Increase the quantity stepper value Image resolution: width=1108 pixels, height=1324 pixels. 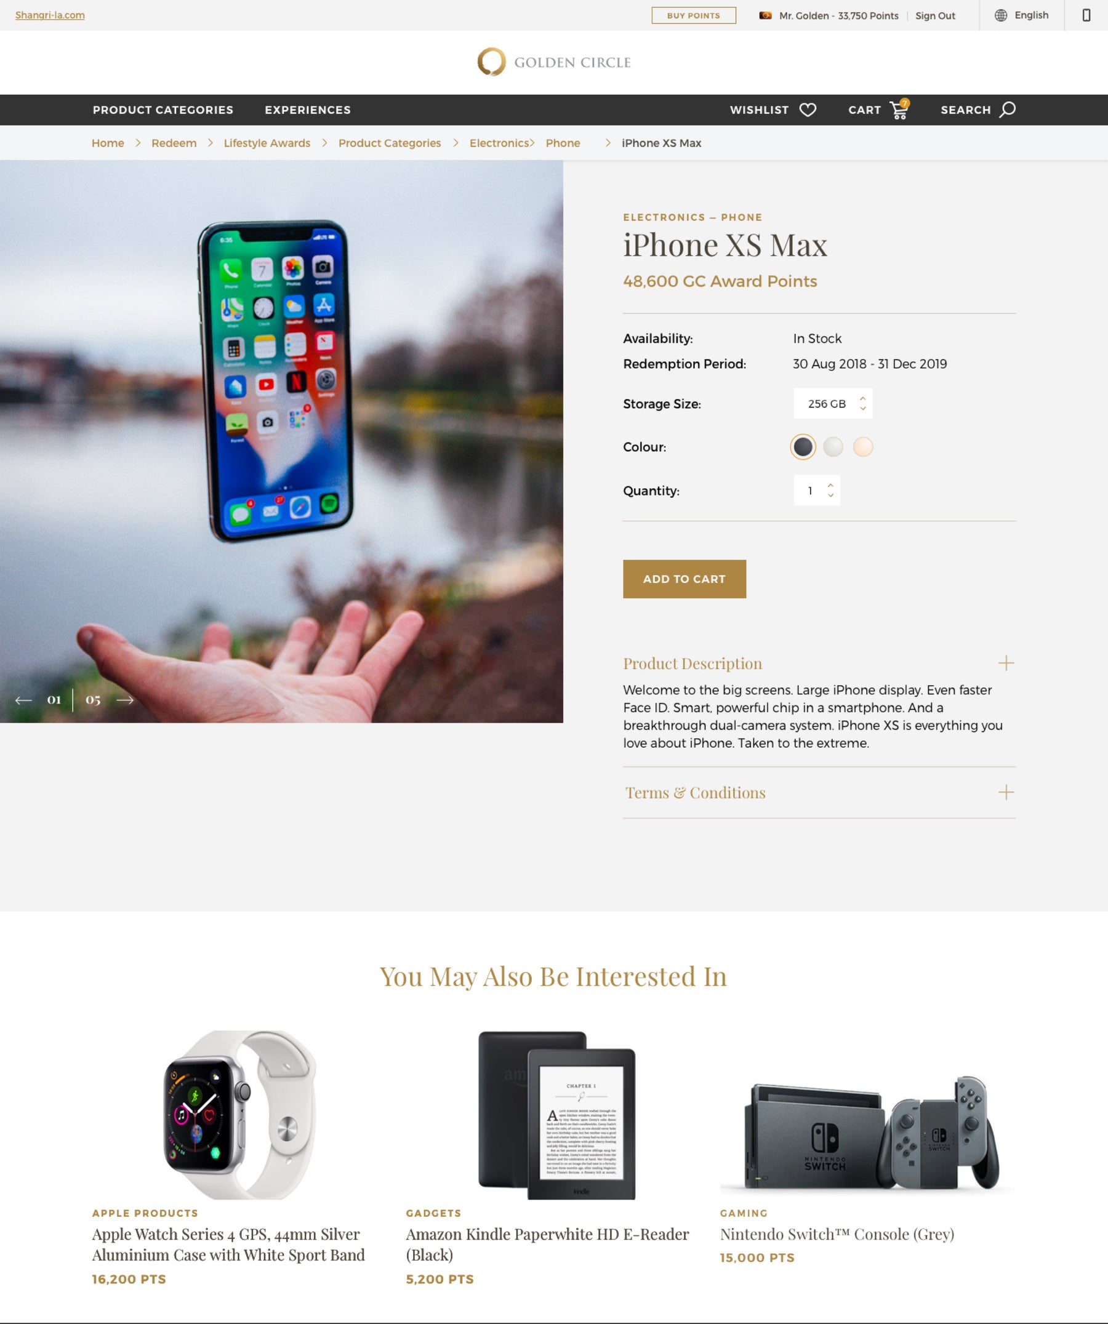(x=830, y=486)
